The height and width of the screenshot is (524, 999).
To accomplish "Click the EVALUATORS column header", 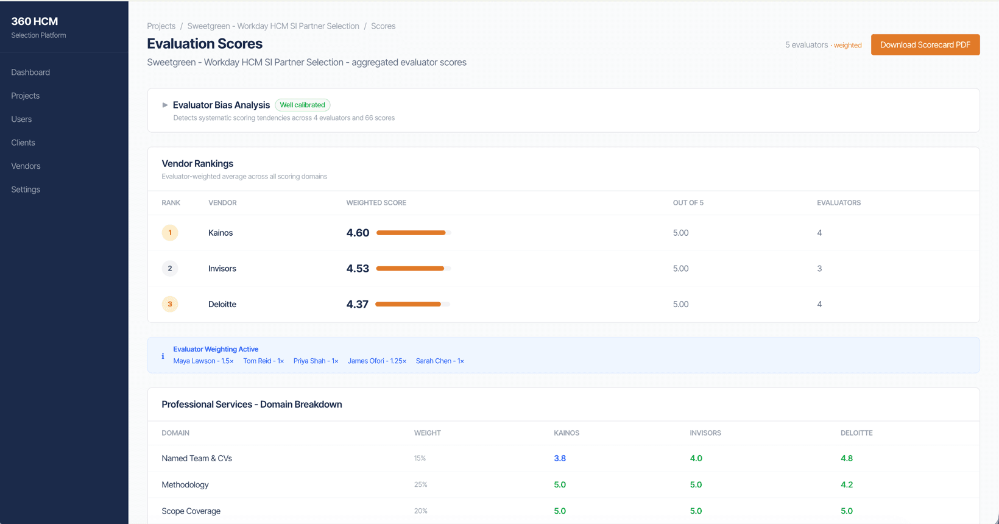I will click(839, 203).
